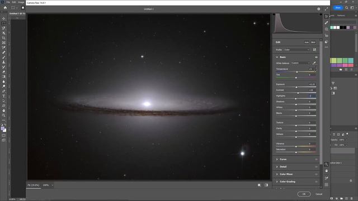Select the Zoom tool in Photoshop toolbar
The width and height of the screenshot is (358, 201).
4,116
